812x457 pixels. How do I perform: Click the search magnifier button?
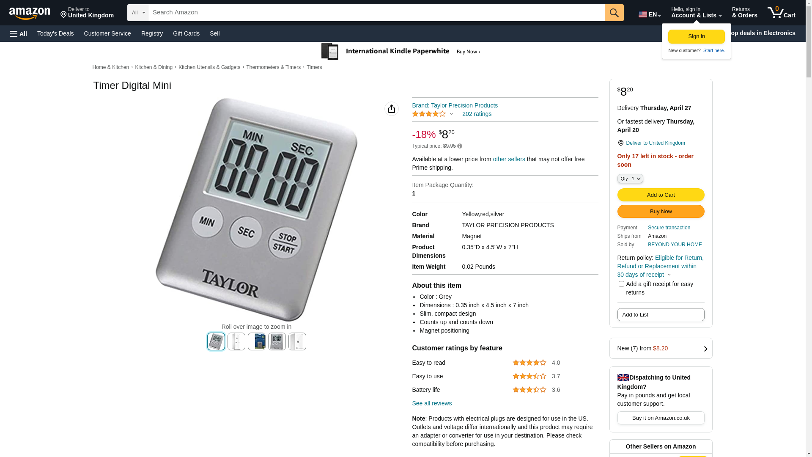coord(614,13)
